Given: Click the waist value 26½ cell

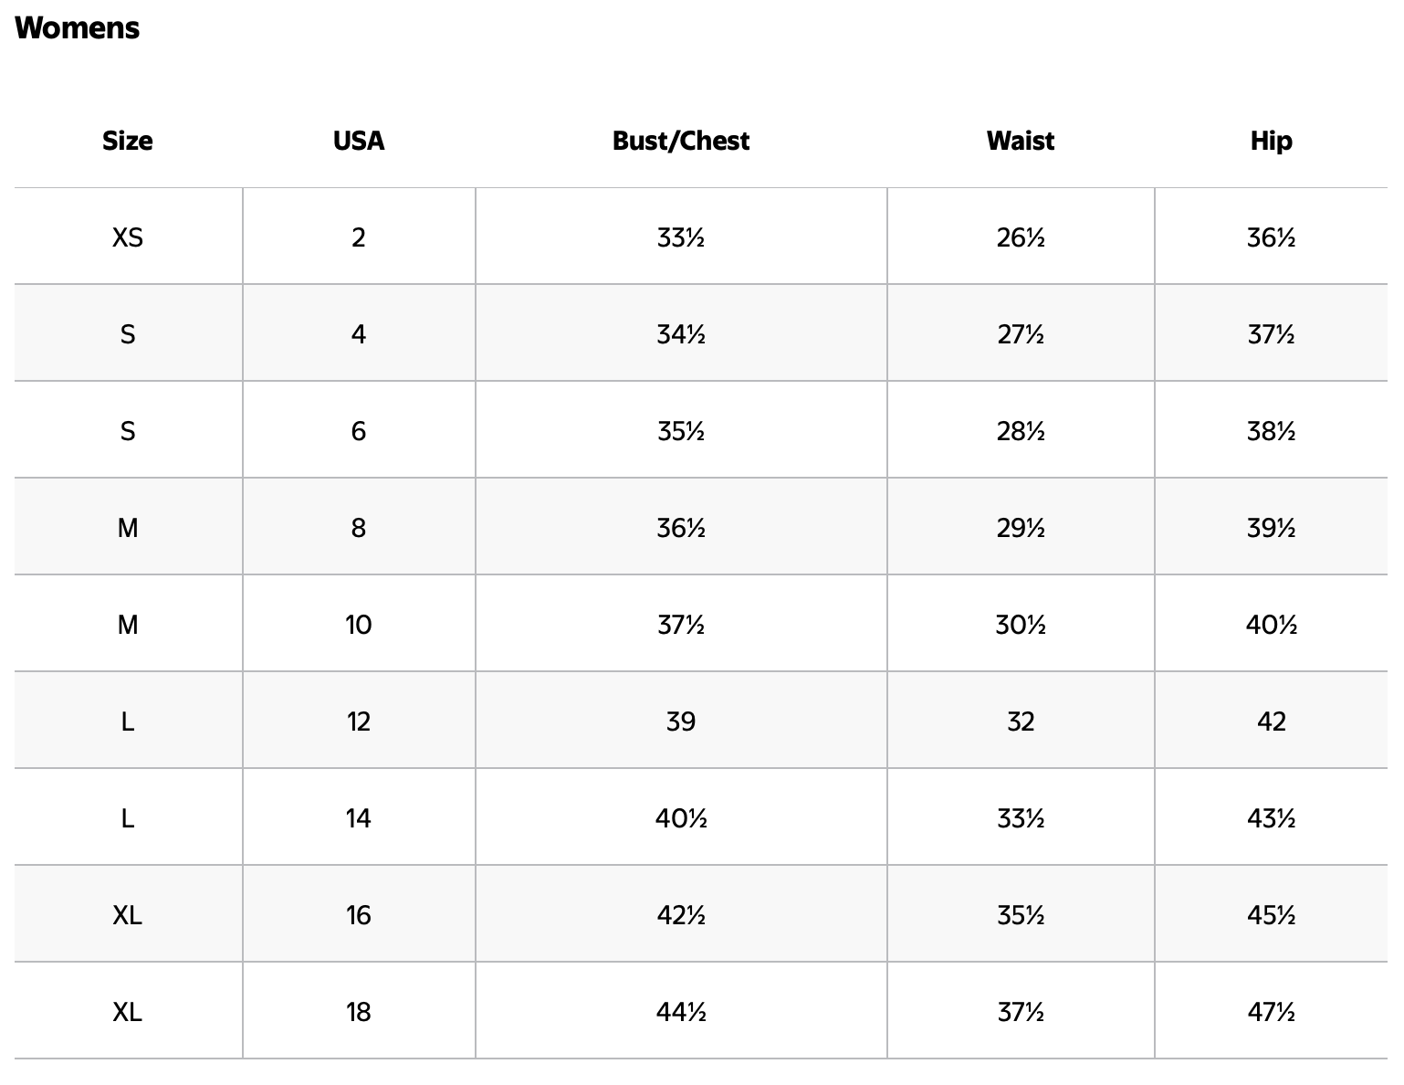Looking at the screenshot, I should pos(1021,237).
